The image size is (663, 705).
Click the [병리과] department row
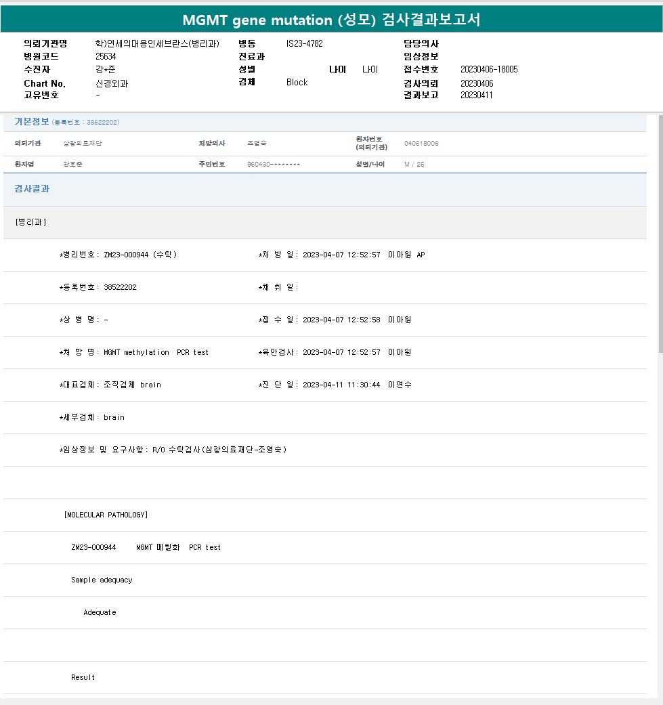click(x=30, y=222)
